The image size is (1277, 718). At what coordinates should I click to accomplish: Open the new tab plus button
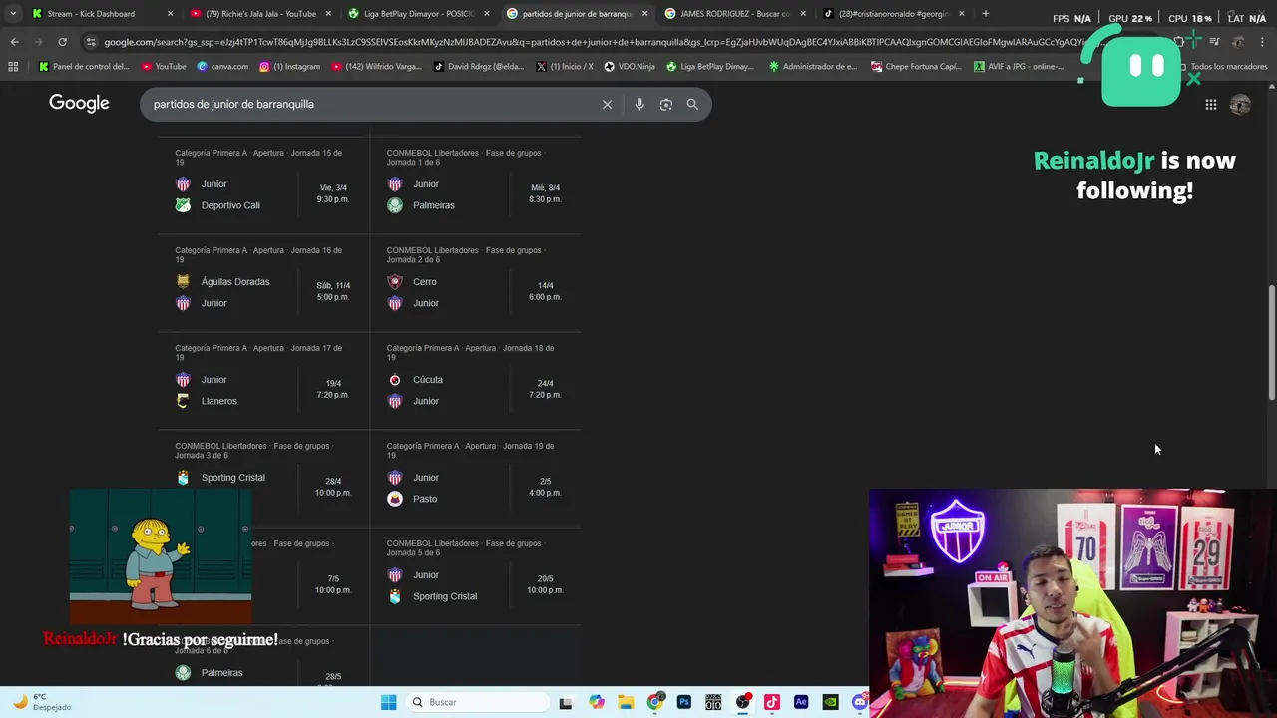pos(986,13)
